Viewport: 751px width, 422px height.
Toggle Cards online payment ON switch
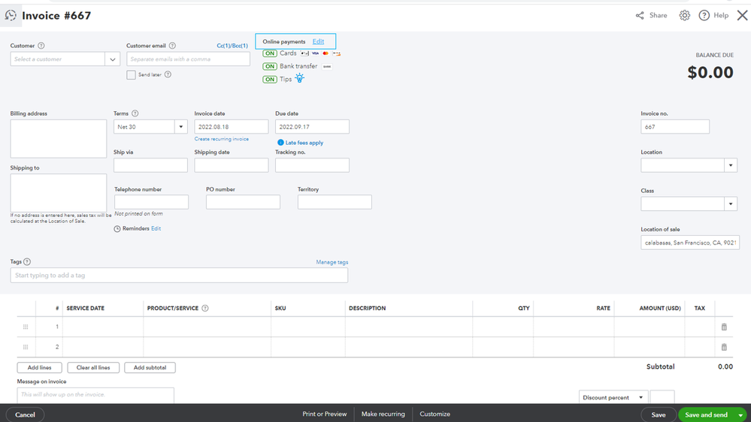point(270,53)
